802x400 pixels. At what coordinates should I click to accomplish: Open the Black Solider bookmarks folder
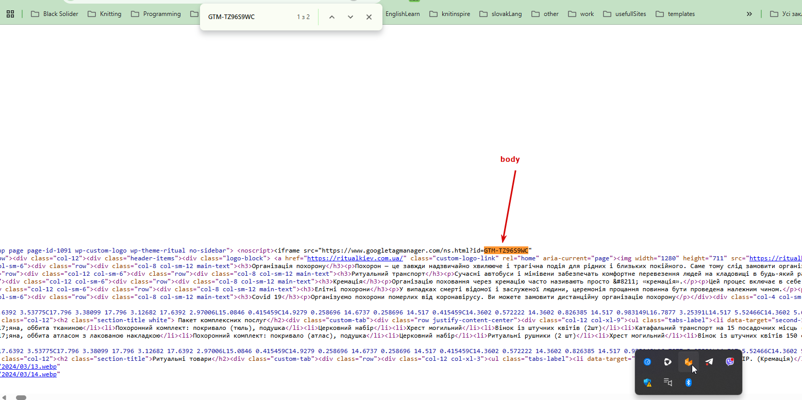pos(55,14)
